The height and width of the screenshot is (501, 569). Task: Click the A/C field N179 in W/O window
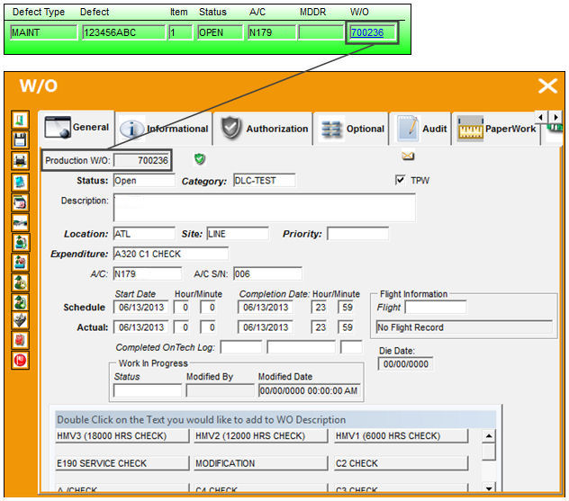click(x=148, y=273)
